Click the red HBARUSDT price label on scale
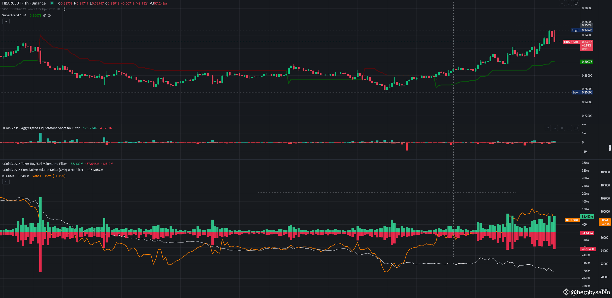Screen dimensions: 612x298 (x=587, y=42)
